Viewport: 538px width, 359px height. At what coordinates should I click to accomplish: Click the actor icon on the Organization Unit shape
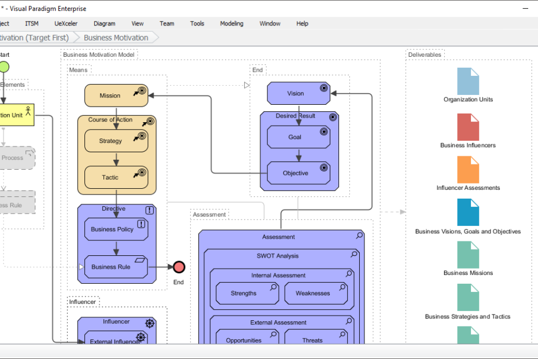27,110
